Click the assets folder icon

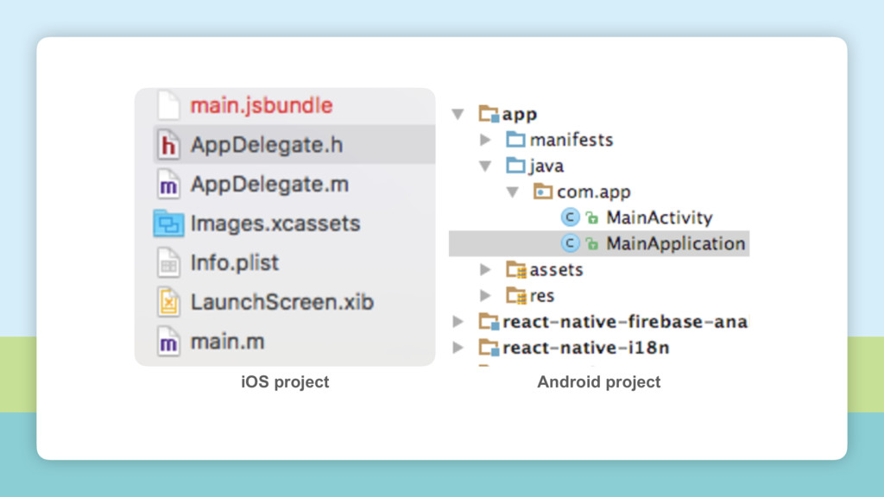point(516,270)
